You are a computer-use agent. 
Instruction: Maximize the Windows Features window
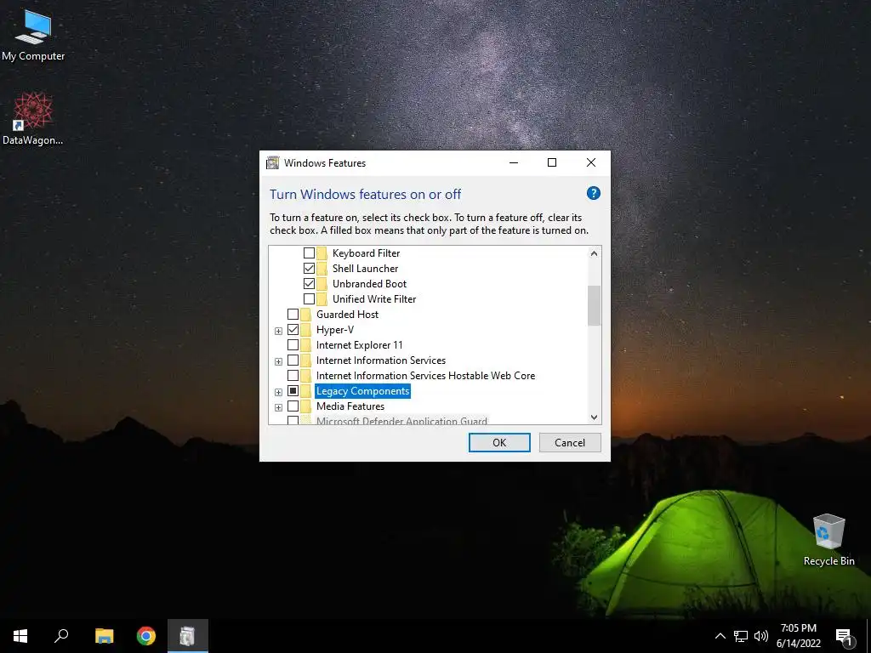[551, 162]
